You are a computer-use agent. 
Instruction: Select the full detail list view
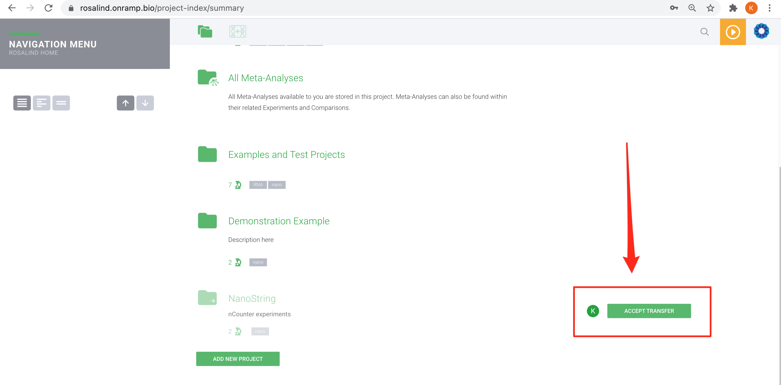tap(22, 103)
